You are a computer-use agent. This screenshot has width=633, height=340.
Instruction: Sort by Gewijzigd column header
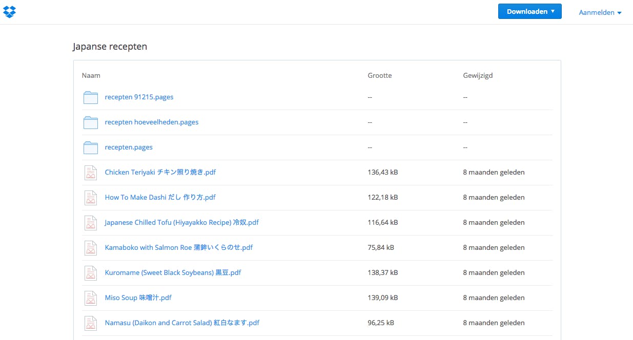click(478, 75)
